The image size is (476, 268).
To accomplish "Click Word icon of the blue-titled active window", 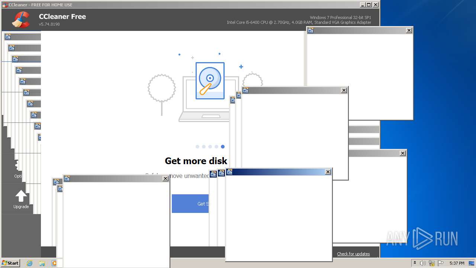I will coord(229,172).
